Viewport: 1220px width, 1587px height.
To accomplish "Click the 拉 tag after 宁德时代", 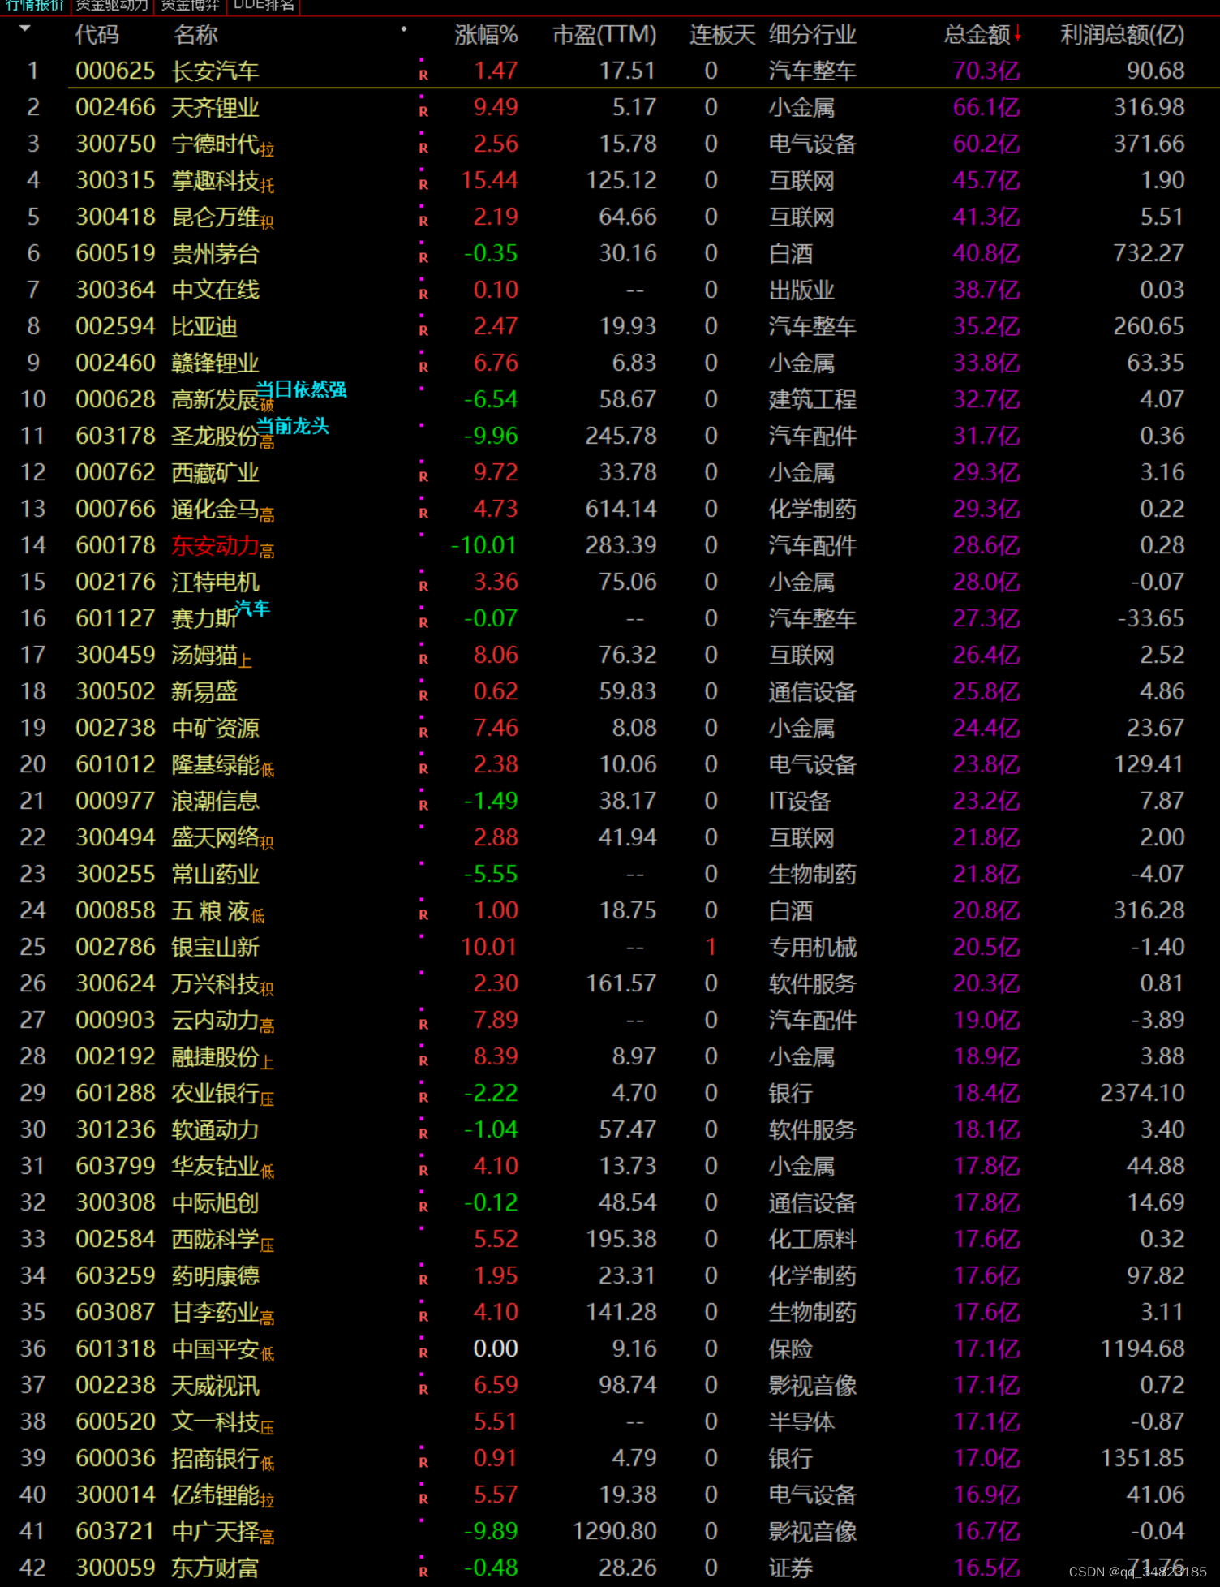I will point(268,150).
